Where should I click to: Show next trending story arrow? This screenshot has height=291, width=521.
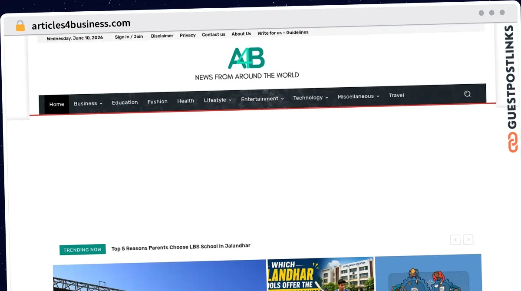tap(468, 239)
